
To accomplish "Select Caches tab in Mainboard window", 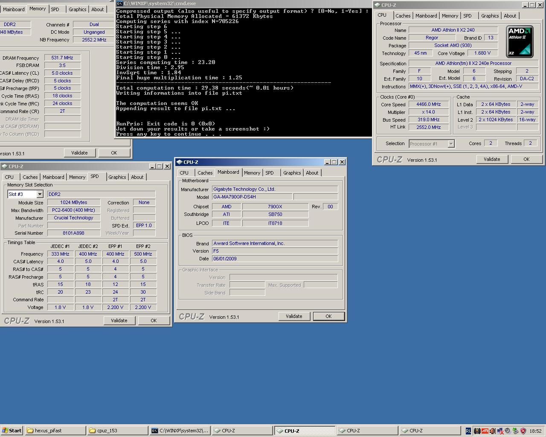I will (x=205, y=173).
